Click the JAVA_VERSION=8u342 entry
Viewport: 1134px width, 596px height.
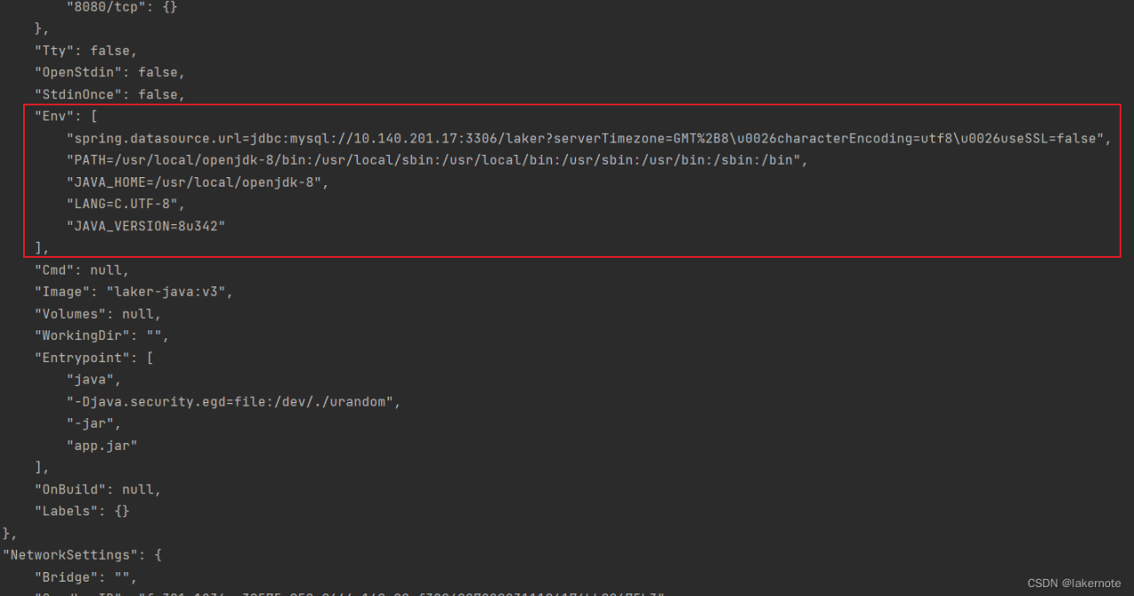pyautogui.click(x=146, y=227)
